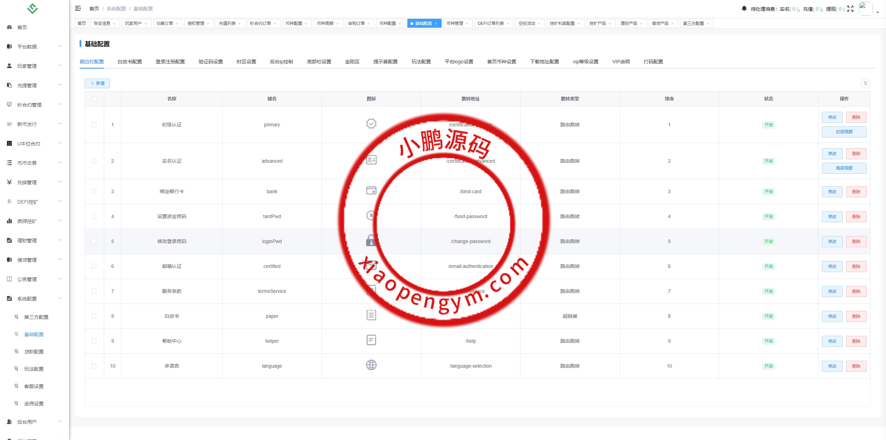
Task: Refresh the table with the reload icon
Action: 866,83
